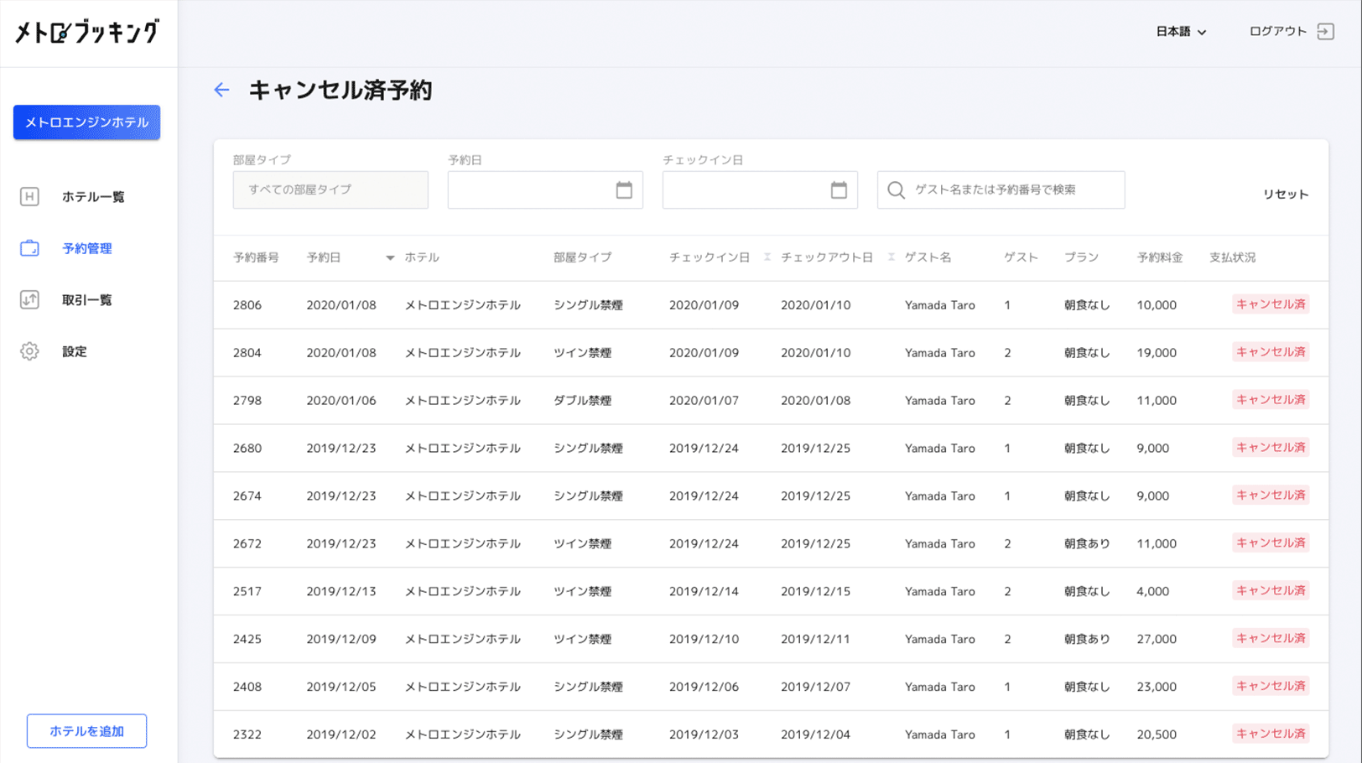
Task: Click the チェックイン日 date input field
Action: click(760, 189)
